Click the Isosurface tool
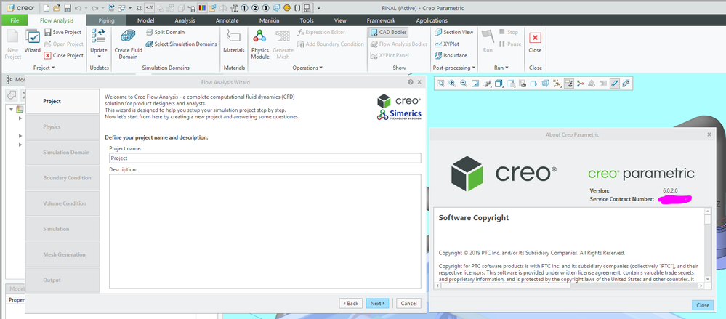This screenshot has height=319, width=726. click(450, 55)
